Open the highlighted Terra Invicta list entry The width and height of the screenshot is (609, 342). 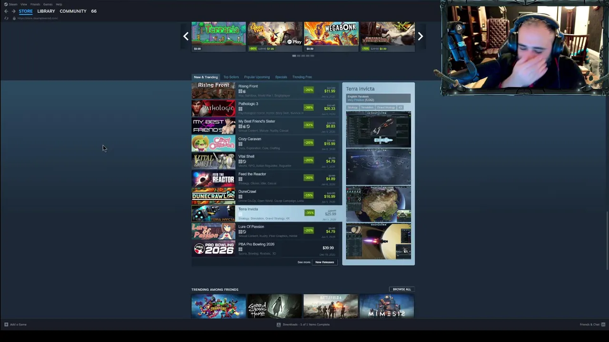tap(266, 214)
